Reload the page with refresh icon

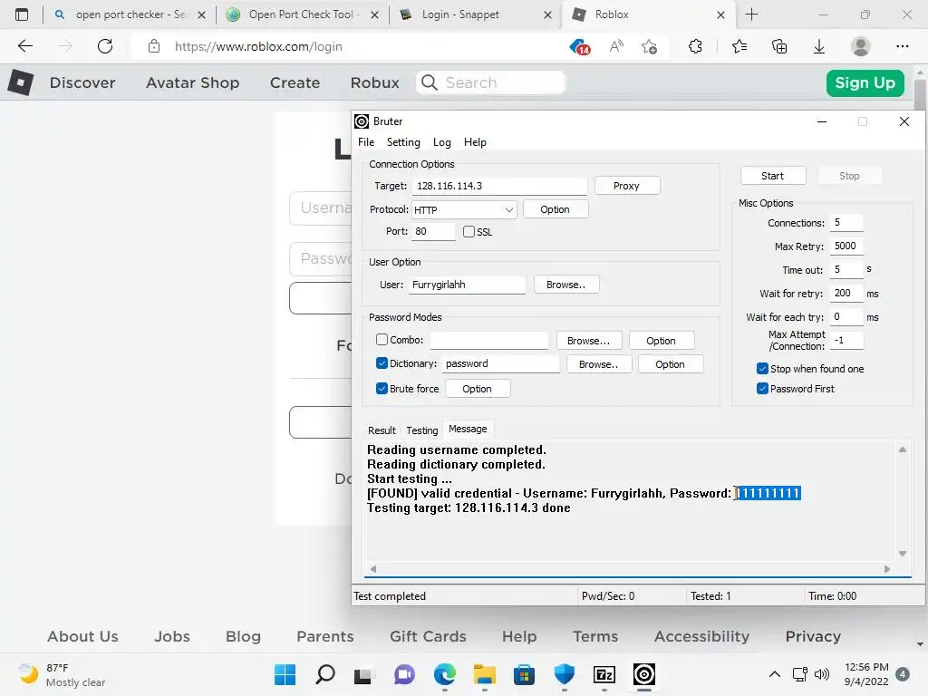click(105, 46)
